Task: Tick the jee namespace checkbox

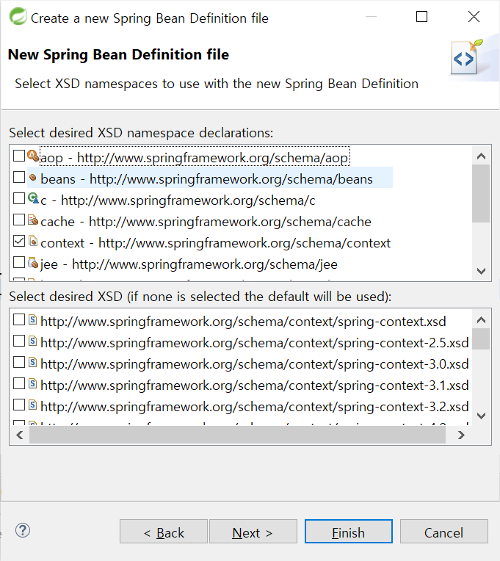Action: [x=19, y=262]
